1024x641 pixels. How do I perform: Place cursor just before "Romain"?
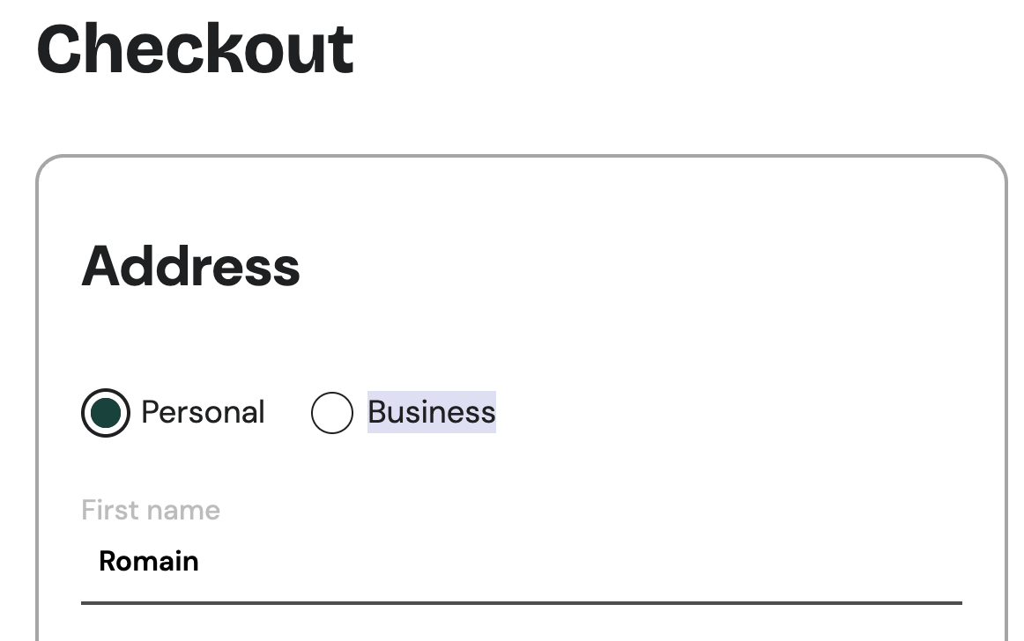[99, 561]
